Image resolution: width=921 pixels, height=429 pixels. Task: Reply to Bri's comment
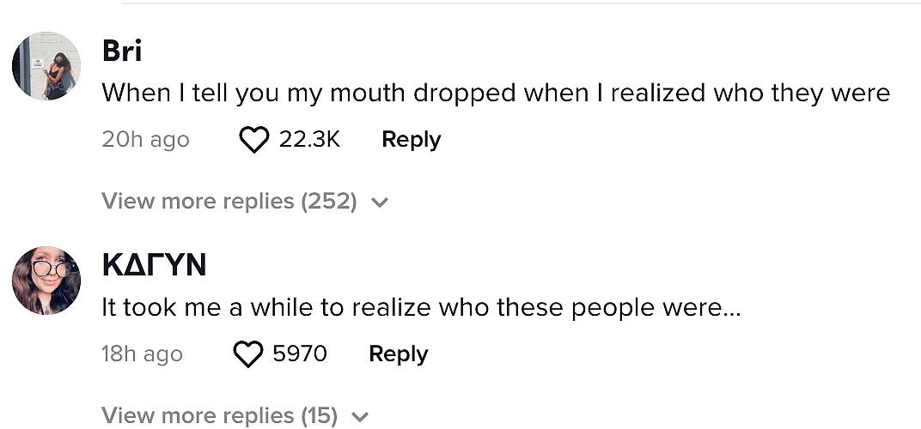point(411,140)
